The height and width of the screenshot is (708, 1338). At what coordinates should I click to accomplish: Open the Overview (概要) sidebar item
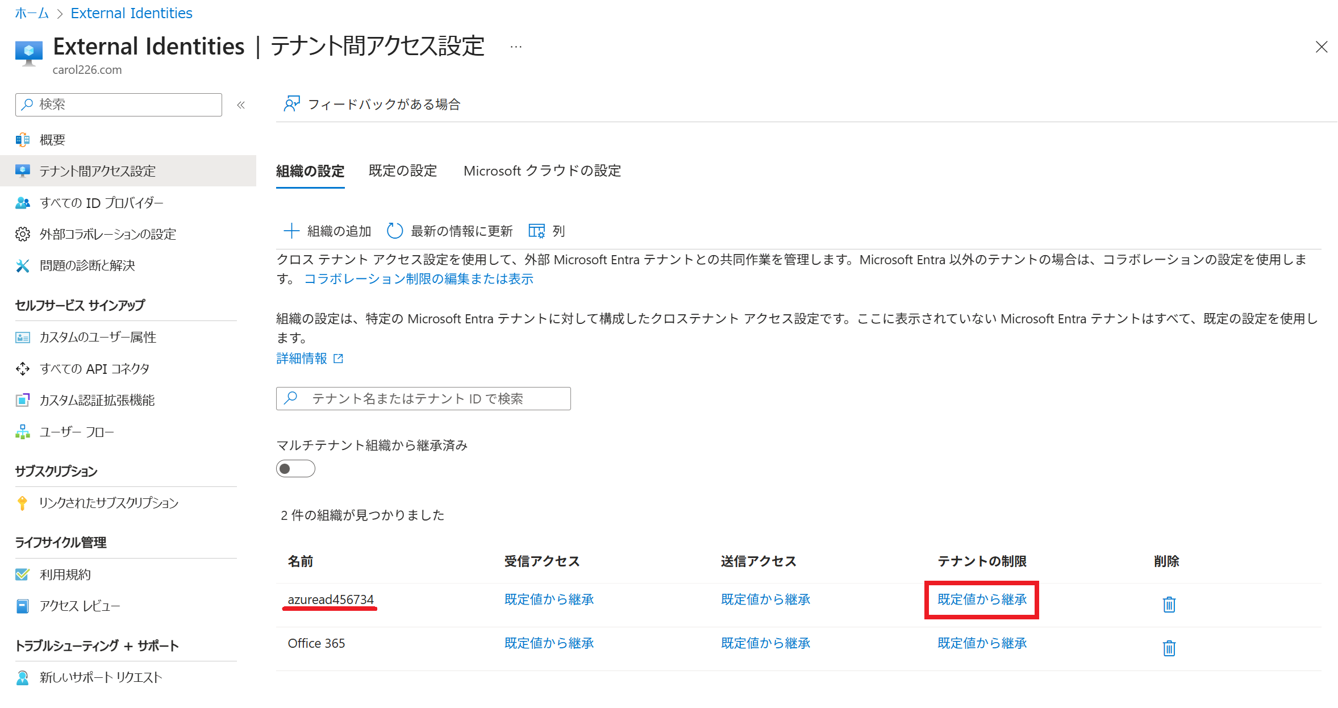52,140
